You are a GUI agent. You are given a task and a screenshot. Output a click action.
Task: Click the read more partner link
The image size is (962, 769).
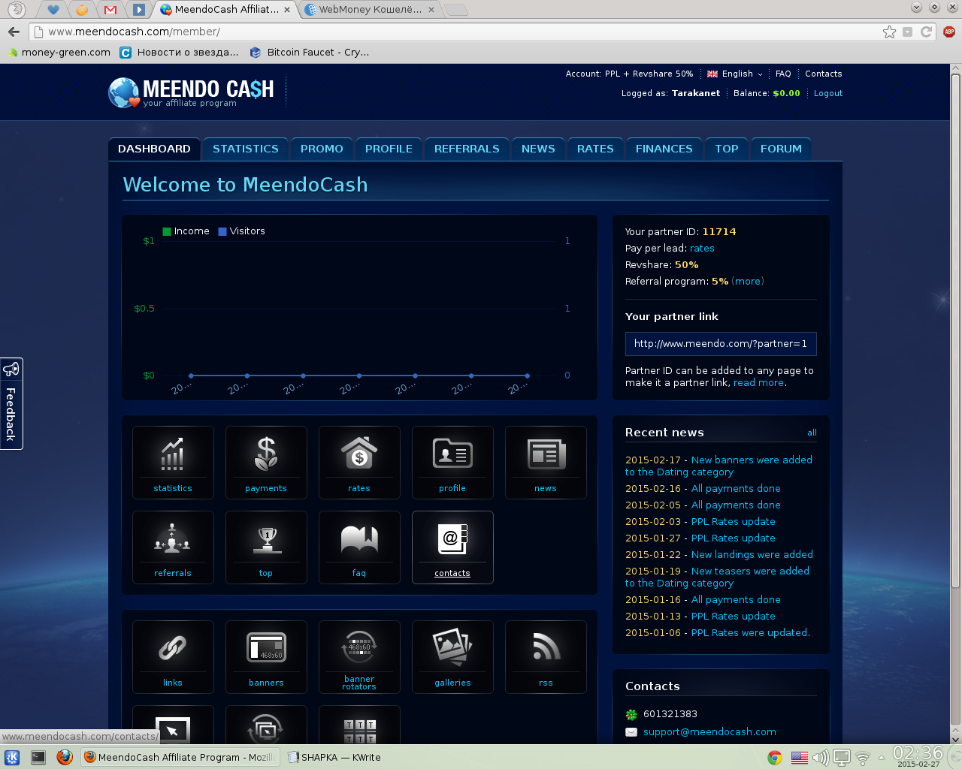click(758, 383)
